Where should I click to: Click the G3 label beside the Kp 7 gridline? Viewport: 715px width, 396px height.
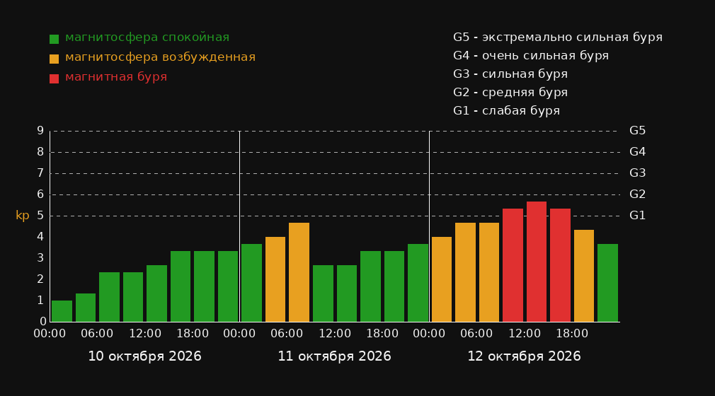click(x=637, y=173)
